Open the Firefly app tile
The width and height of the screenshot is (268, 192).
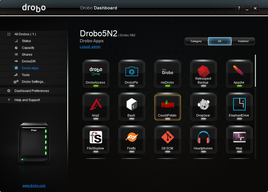coord(132,139)
